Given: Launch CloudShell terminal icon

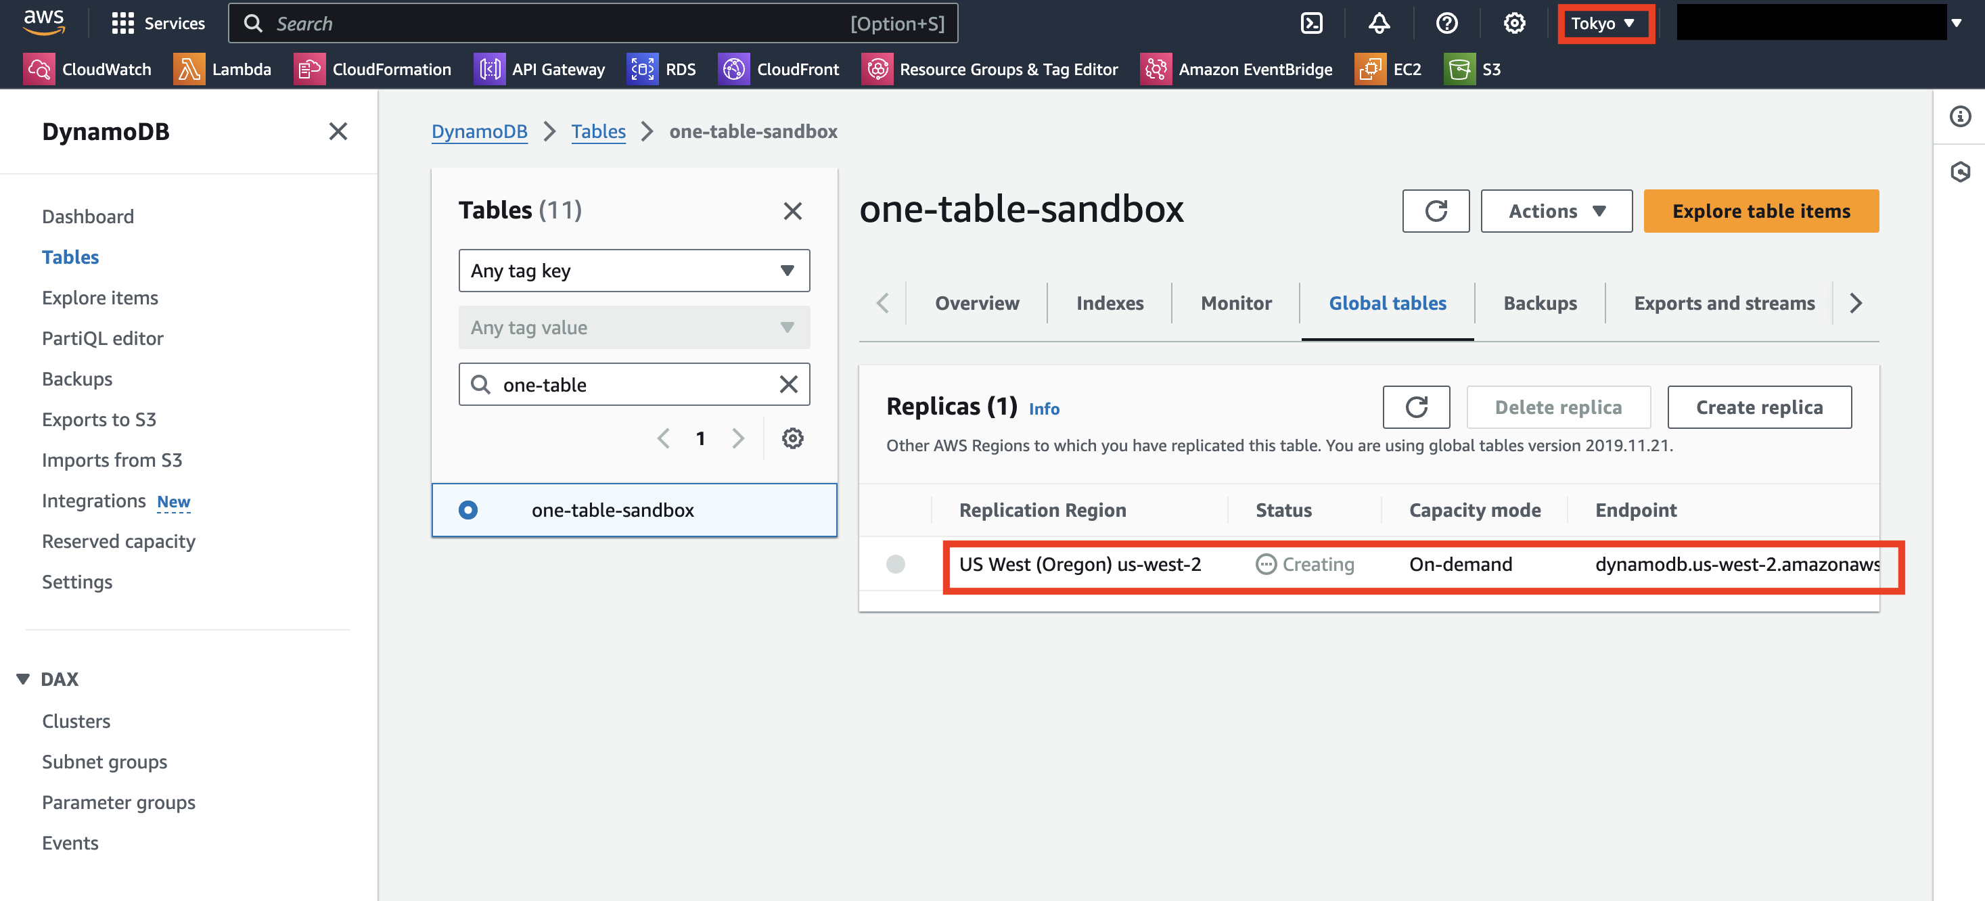Looking at the screenshot, I should pyautogui.click(x=1310, y=23).
